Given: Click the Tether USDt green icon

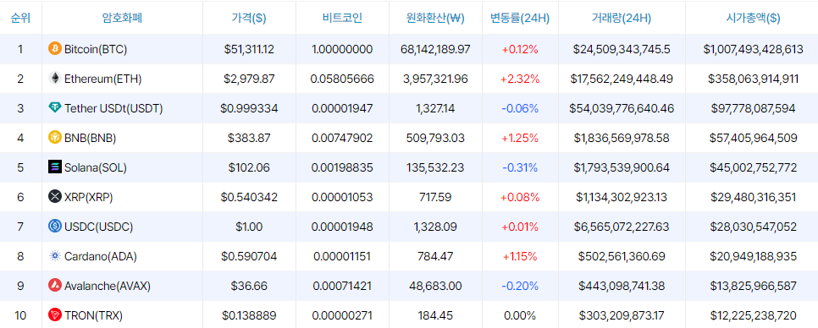Looking at the screenshot, I should (55, 108).
